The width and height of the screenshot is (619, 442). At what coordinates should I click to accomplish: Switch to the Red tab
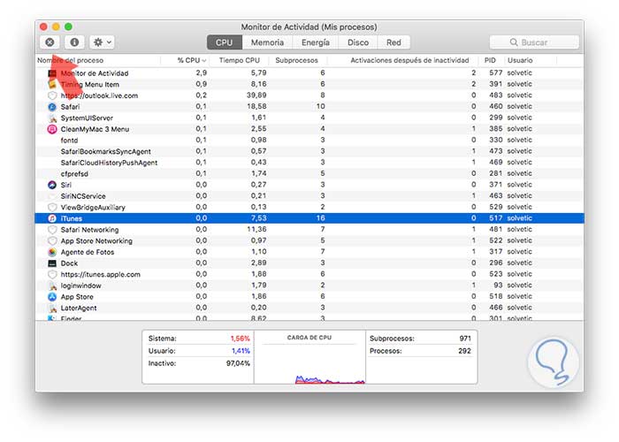pos(394,42)
